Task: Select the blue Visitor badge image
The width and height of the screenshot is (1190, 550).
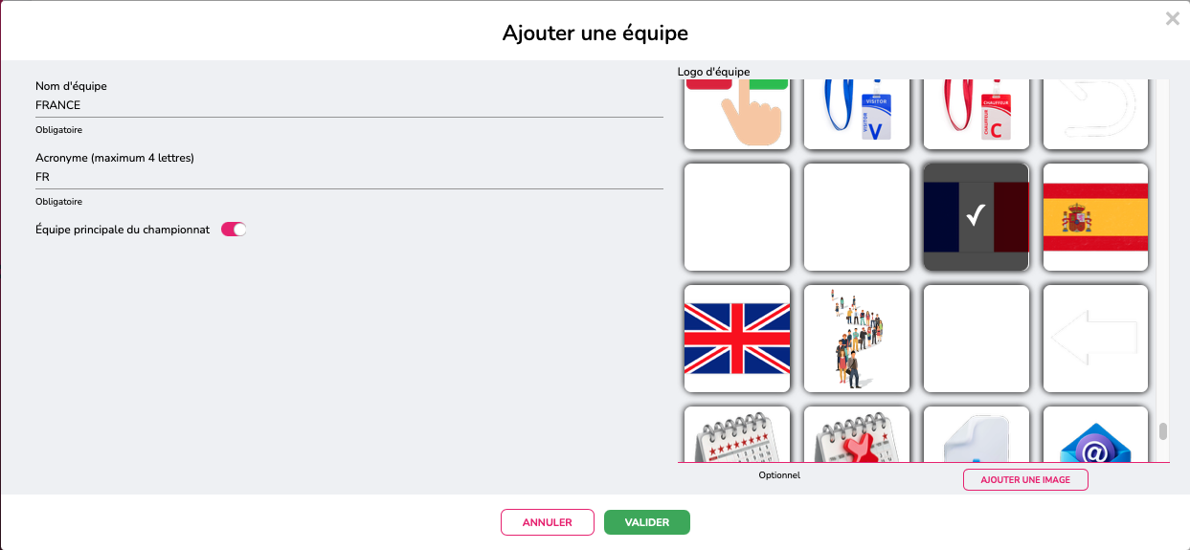Action: point(857,115)
